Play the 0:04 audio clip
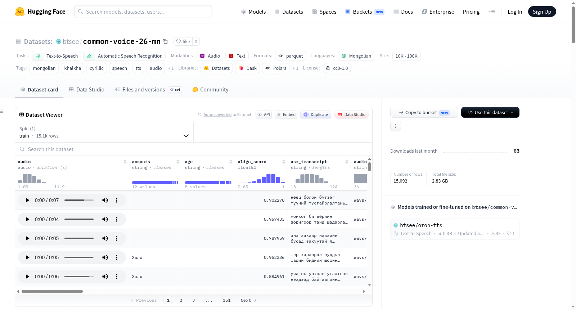Screen dimensions: 576x310 point(27,219)
